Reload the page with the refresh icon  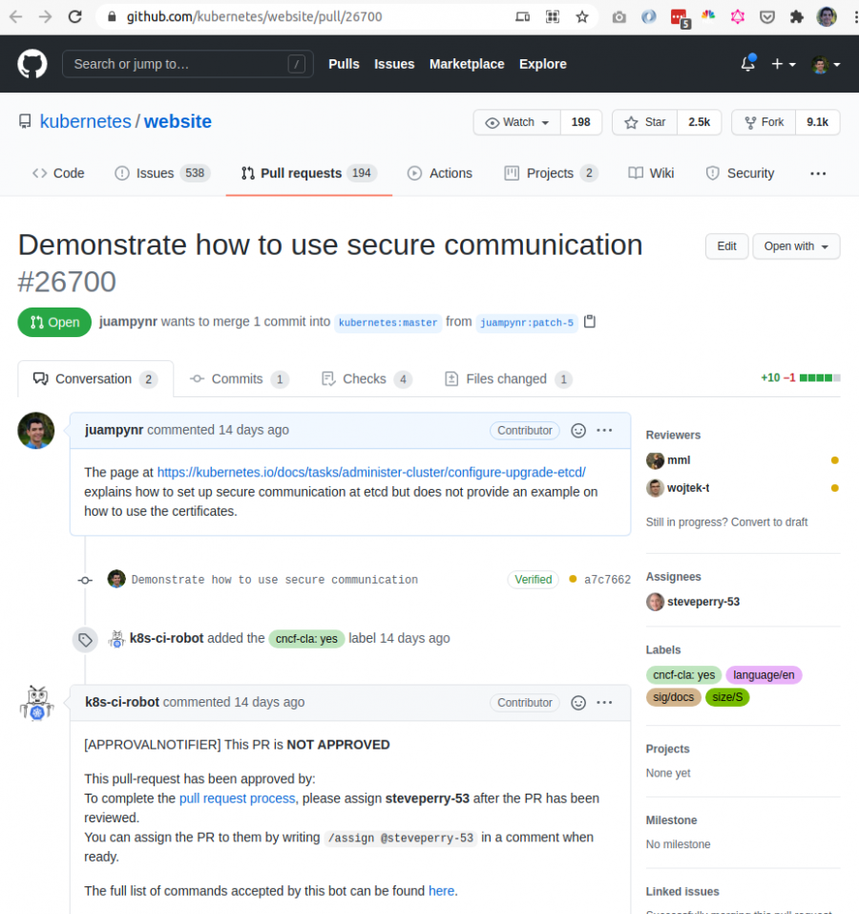tap(74, 16)
